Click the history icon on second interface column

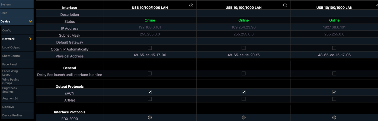coord(285,5)
